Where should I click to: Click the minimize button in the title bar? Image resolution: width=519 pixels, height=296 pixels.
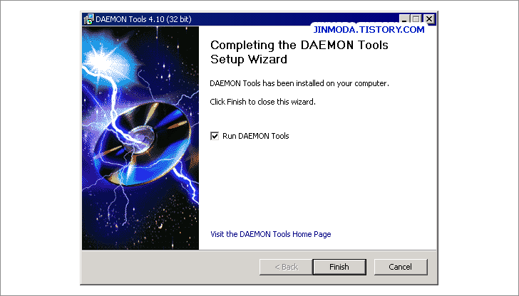[x=404, y=19]
